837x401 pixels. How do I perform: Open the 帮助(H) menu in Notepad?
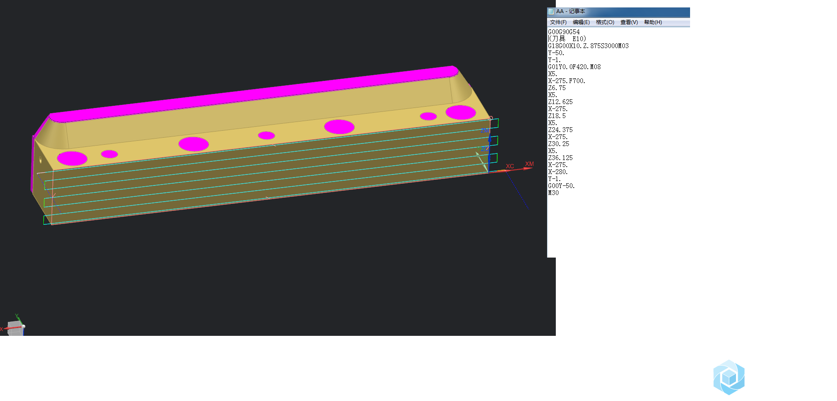pos(653,22)
